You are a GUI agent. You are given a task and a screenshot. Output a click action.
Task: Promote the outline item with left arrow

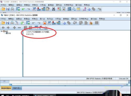[x=3, y=28]
